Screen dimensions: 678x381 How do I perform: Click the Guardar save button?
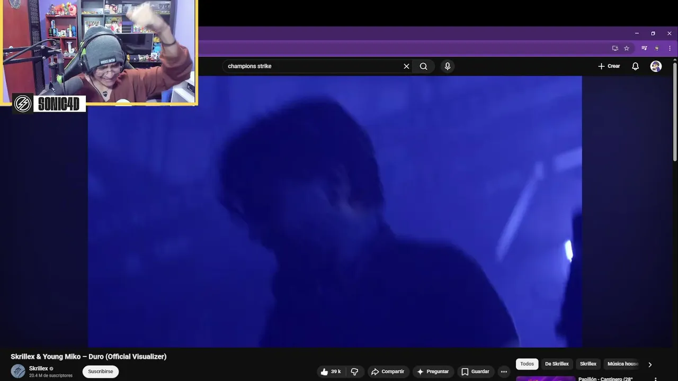coord(475,371)
